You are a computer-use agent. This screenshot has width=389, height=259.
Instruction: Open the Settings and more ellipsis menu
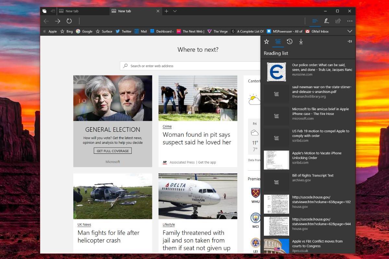pyautogui.click(x=350, y=21)
